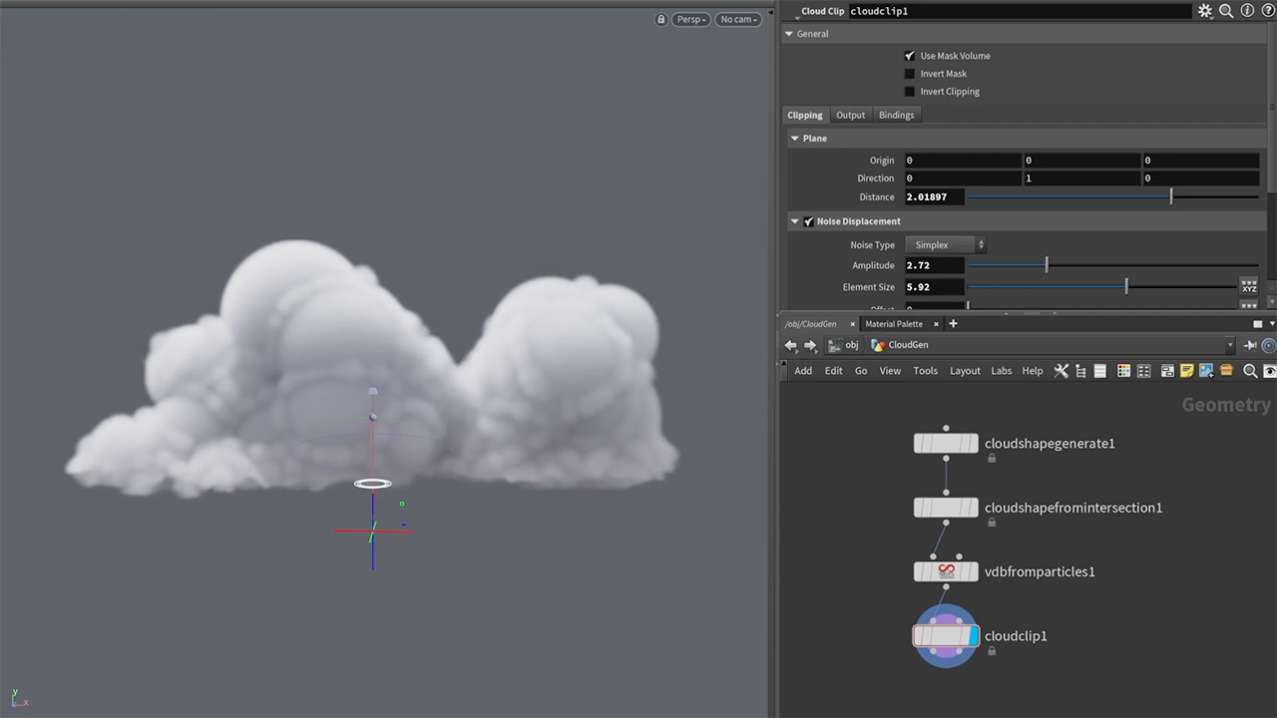The image size is (1277, 718).
Task: Collapse the General section
Action: coord(790,34)
